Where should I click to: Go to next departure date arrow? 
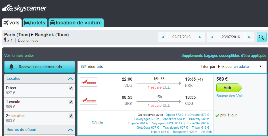[x=200, y=37]
